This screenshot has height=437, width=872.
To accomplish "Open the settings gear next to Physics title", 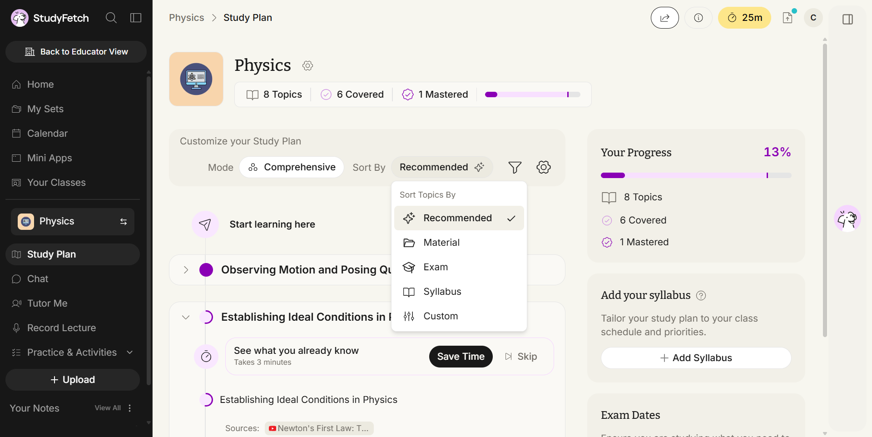I will [x=308, y=65].
